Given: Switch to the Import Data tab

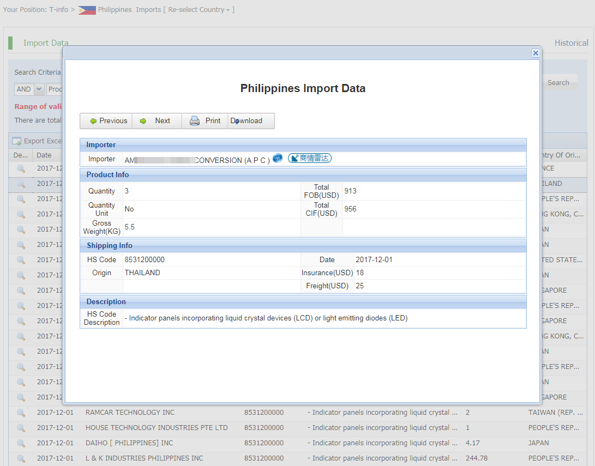Looking at the screenshot, I should point(46,43).
